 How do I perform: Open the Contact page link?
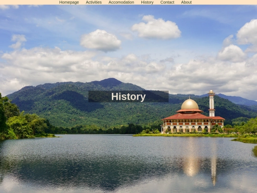click(x=167, y=2)
